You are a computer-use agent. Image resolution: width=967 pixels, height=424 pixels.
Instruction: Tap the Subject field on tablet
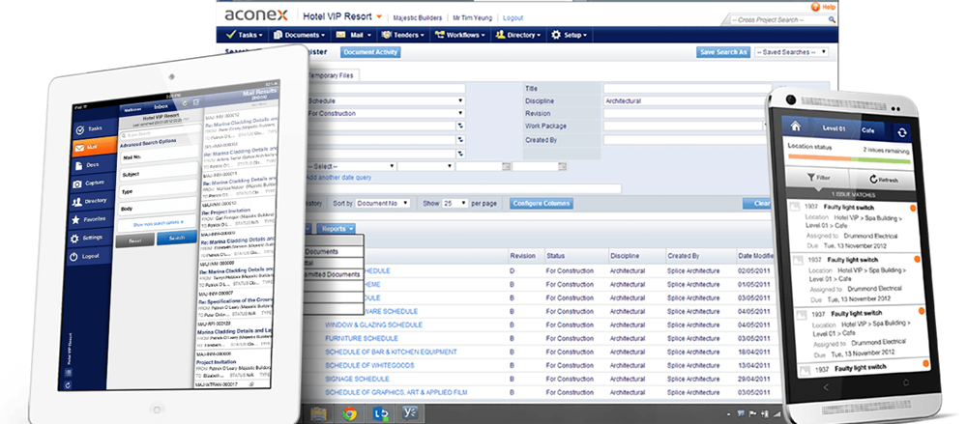point(160,174)
